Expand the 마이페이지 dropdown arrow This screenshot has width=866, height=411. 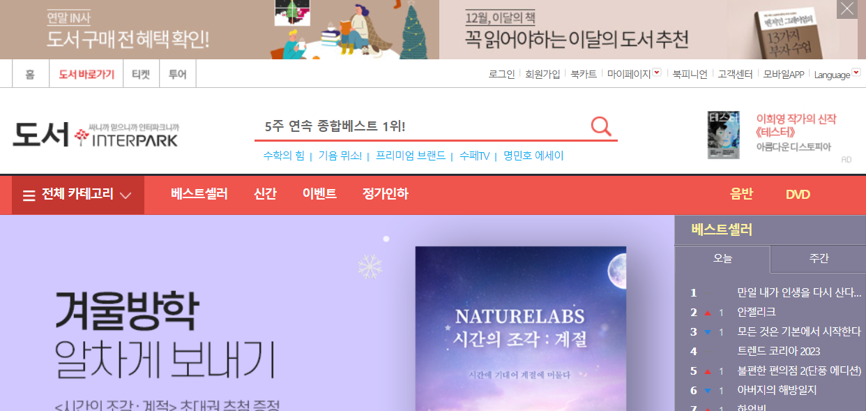pyautogui.click(x=657, y=73)
